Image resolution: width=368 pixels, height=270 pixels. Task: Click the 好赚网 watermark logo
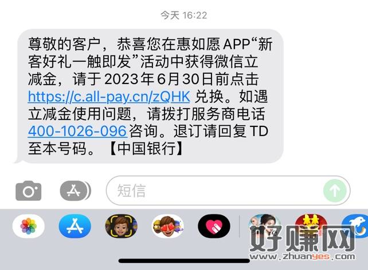click(x=303, y=239)
